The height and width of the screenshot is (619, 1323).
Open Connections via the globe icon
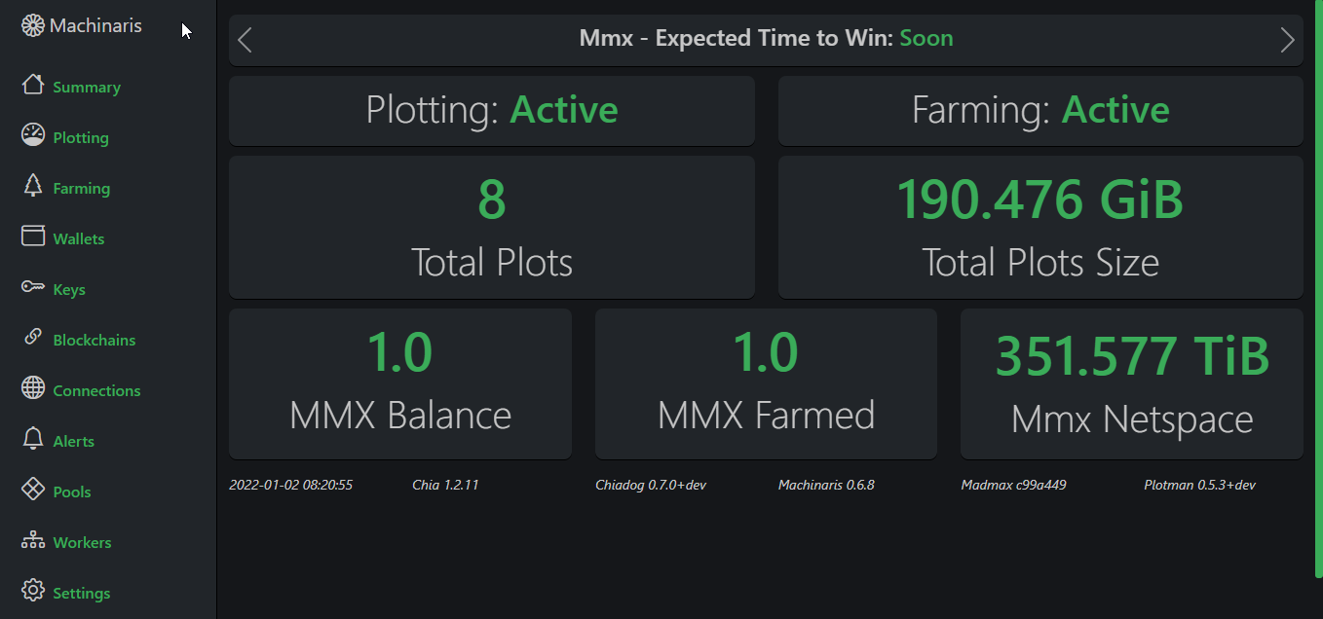coord(32,389)
